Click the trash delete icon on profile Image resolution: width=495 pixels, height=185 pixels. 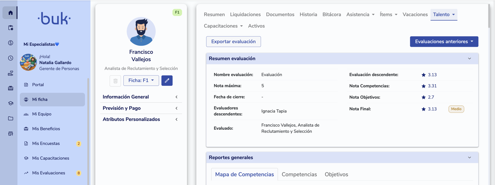(115, 81)
